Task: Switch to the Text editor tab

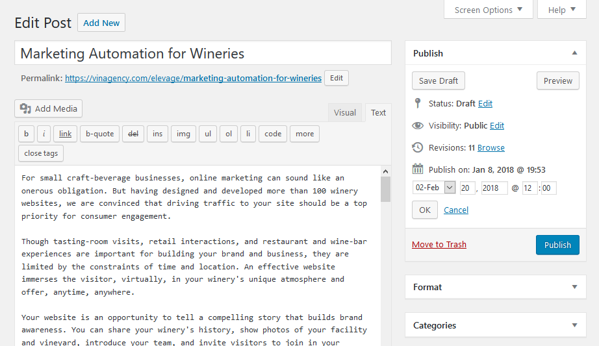Action: tap(378, 113)
